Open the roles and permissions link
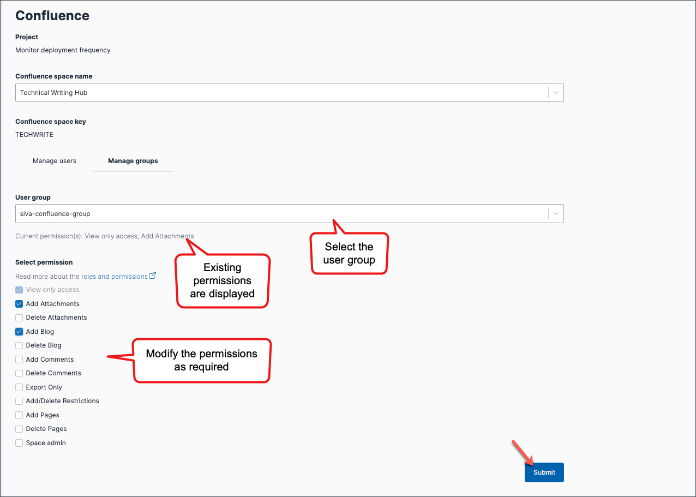696x497 pixels. click(x=114, y=277)
